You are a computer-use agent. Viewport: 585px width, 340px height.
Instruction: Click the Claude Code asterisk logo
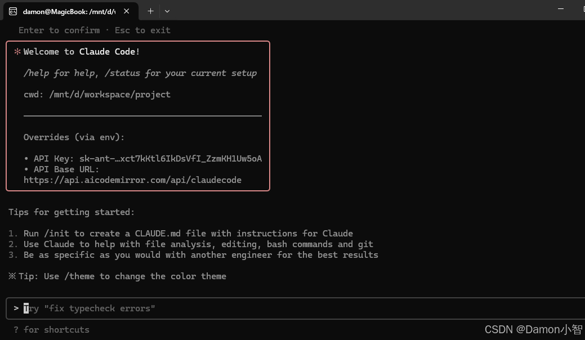[17, 52]
